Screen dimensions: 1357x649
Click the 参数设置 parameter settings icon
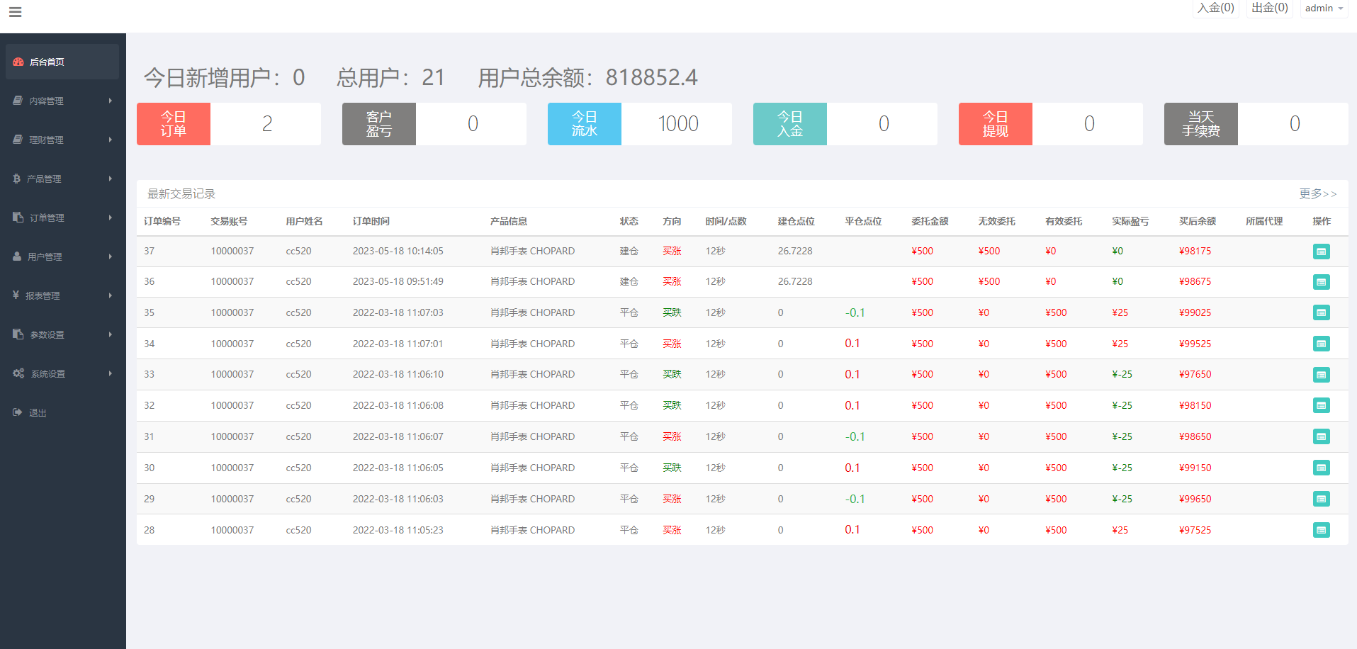pyautogui.click(x=18, y=334)
